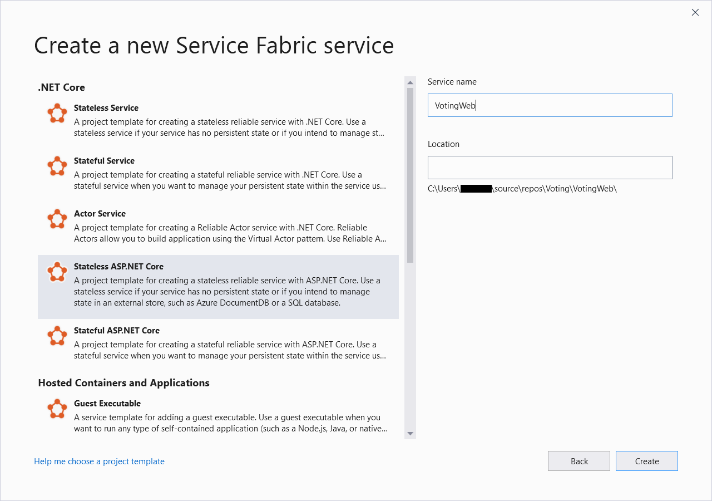Click the scrollbar up arrow
Screen dimensions: 712x501
pyautogui.click(x=410, y=81)
